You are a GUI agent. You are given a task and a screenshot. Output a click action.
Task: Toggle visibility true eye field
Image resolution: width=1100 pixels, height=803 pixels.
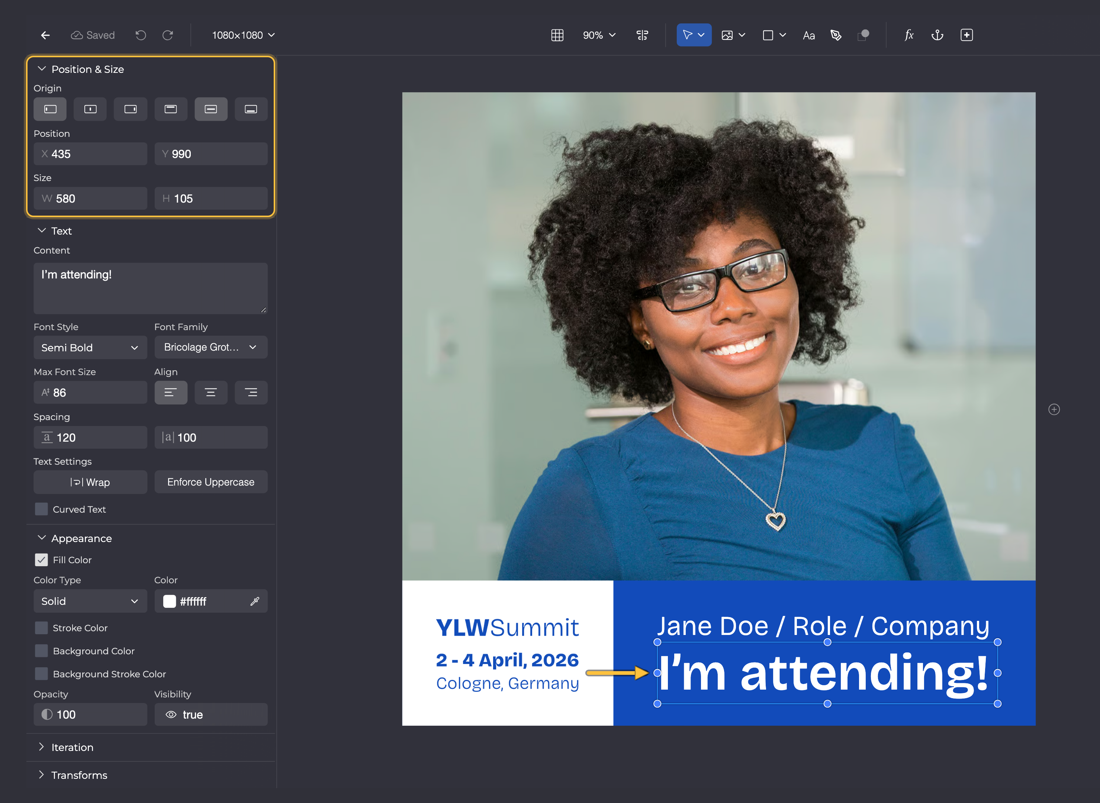[x=211, y=715]
